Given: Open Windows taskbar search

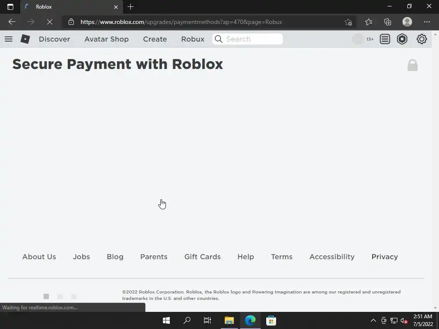Looking at the screenshot, I should click(x=187, y=320).
